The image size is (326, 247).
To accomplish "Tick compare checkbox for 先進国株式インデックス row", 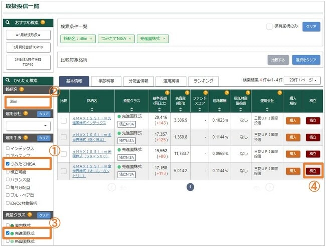I will point(64,120).
